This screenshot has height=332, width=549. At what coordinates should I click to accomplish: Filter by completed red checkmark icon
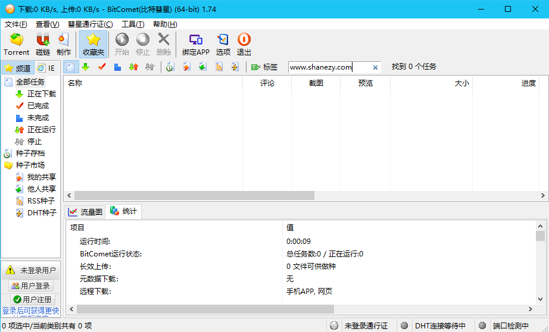click(102, 67)
